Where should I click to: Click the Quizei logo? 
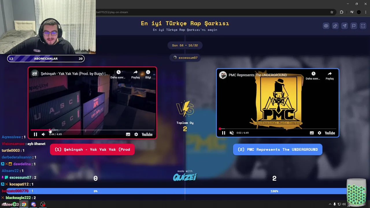pyautogui.click(x=185, y=177)
